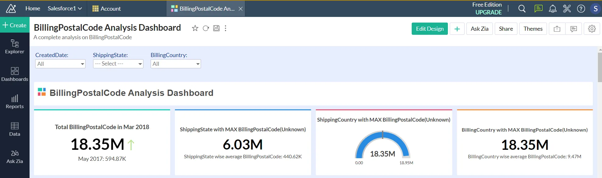The height and width of the screenshot is (178, 602).
Task: Expand the CreatedDate filter dropdown
Action: pos(60,64)
